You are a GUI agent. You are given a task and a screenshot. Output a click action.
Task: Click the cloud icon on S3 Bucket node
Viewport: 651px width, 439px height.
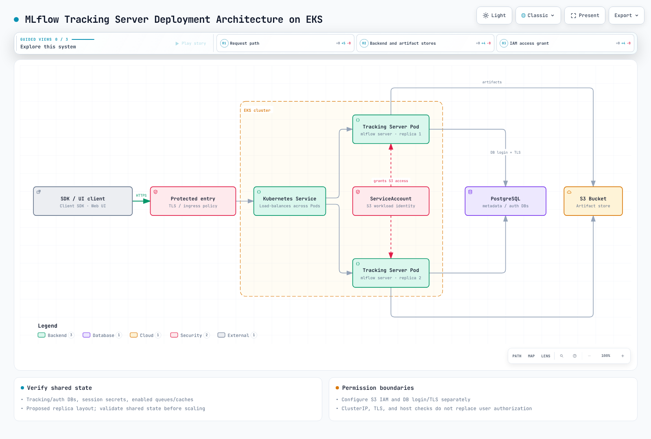(x=569, y=192)
